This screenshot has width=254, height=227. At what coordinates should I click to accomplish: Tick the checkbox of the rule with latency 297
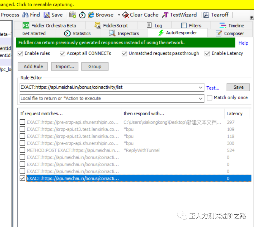tap(22, 122)
